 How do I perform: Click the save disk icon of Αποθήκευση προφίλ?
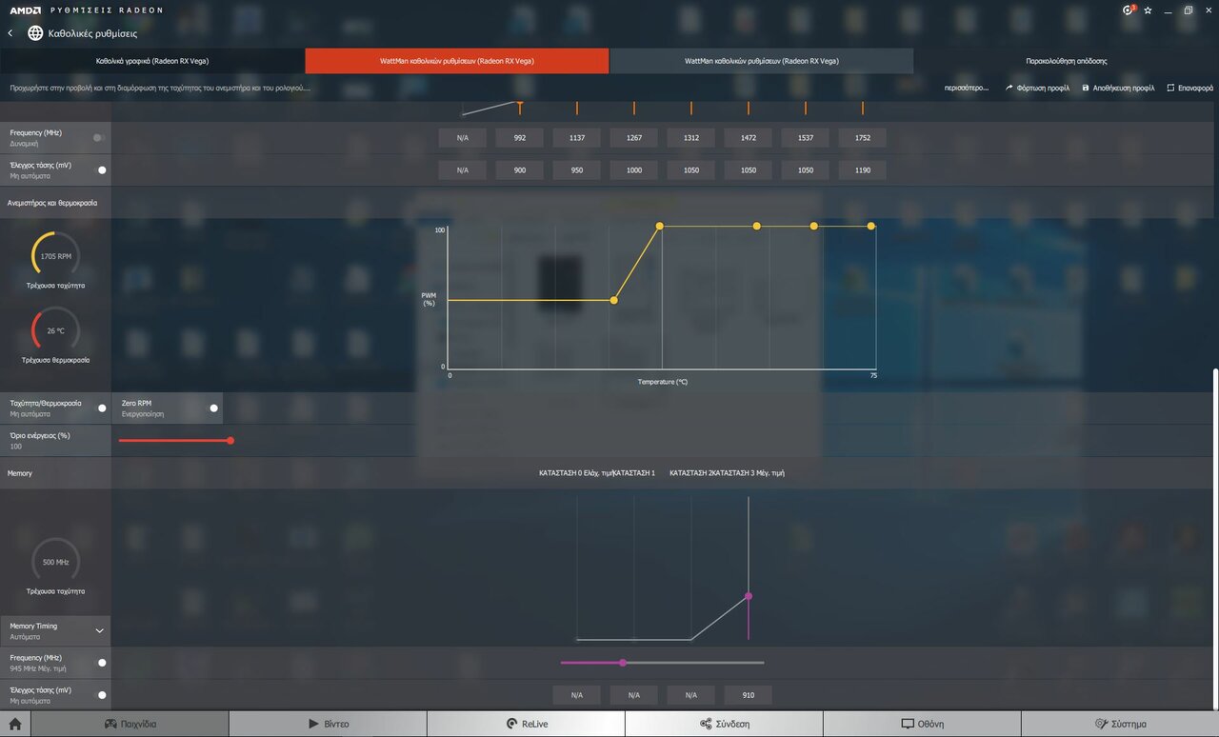tap(1086, 88)
